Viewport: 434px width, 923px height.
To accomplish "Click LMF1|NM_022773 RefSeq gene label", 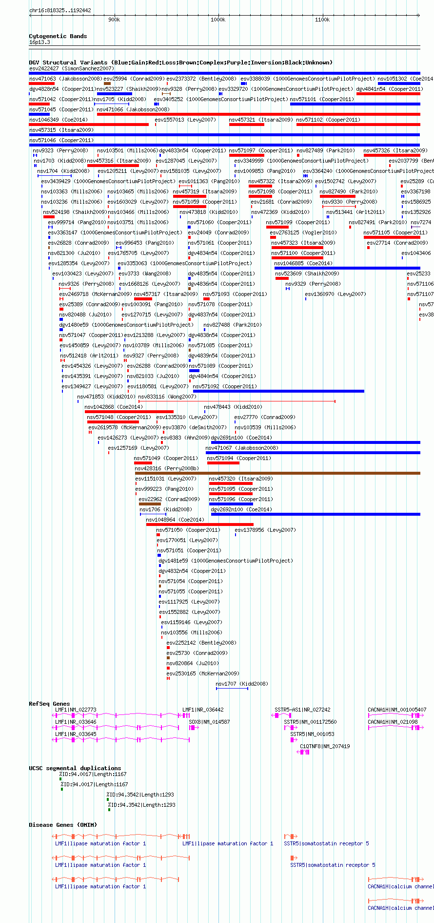I will [76, 710].
